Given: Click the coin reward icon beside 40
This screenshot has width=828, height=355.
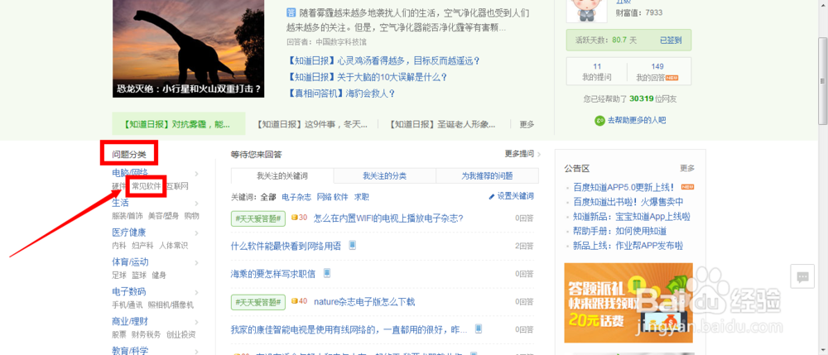Looking at the screenshot, I should point(294,302).
